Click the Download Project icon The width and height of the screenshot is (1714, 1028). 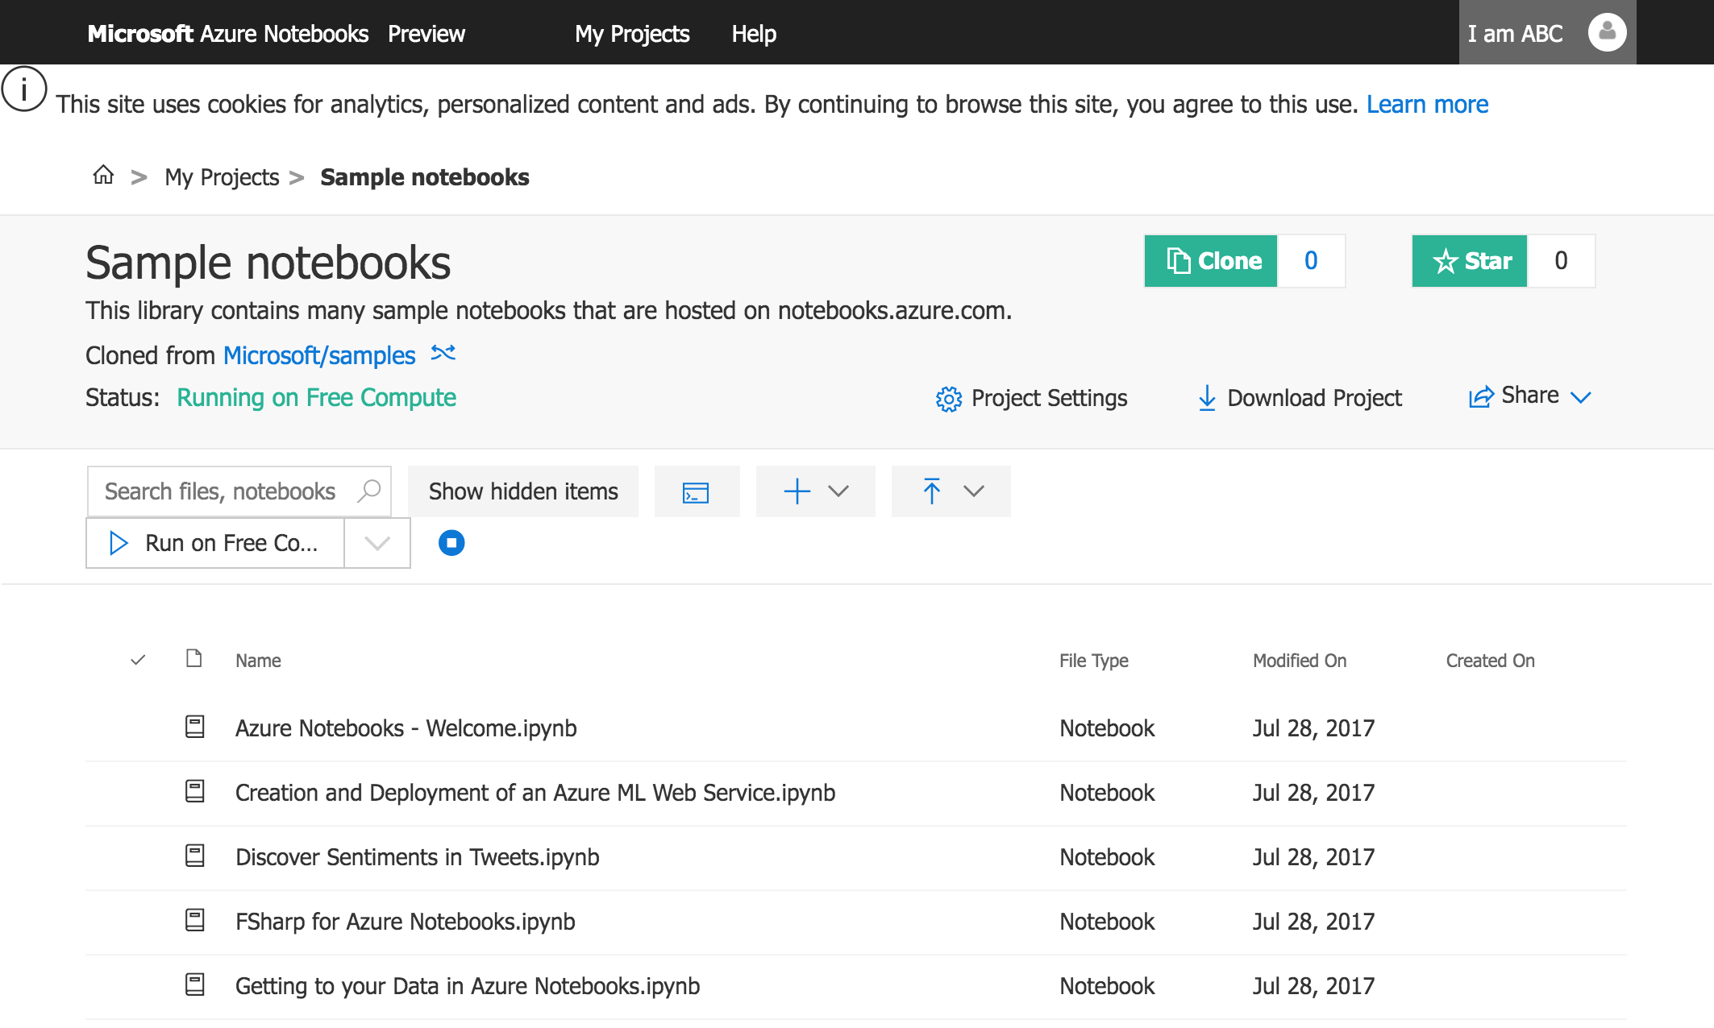click(1206, 398)
